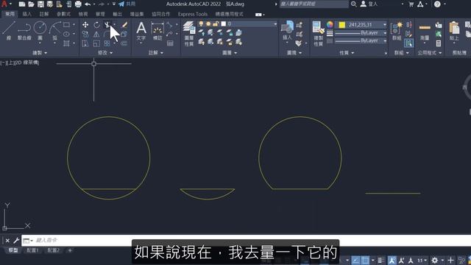Open the color wheel in Properties panel
Screen dimensions: 471x265
[x=330, y=24]
